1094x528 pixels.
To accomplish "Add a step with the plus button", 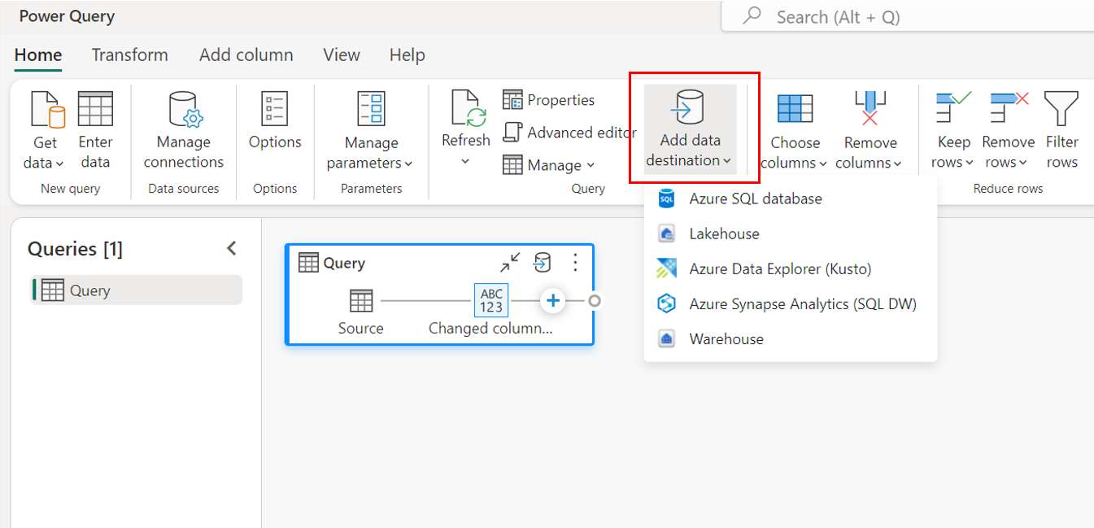I will pos(553,301).
